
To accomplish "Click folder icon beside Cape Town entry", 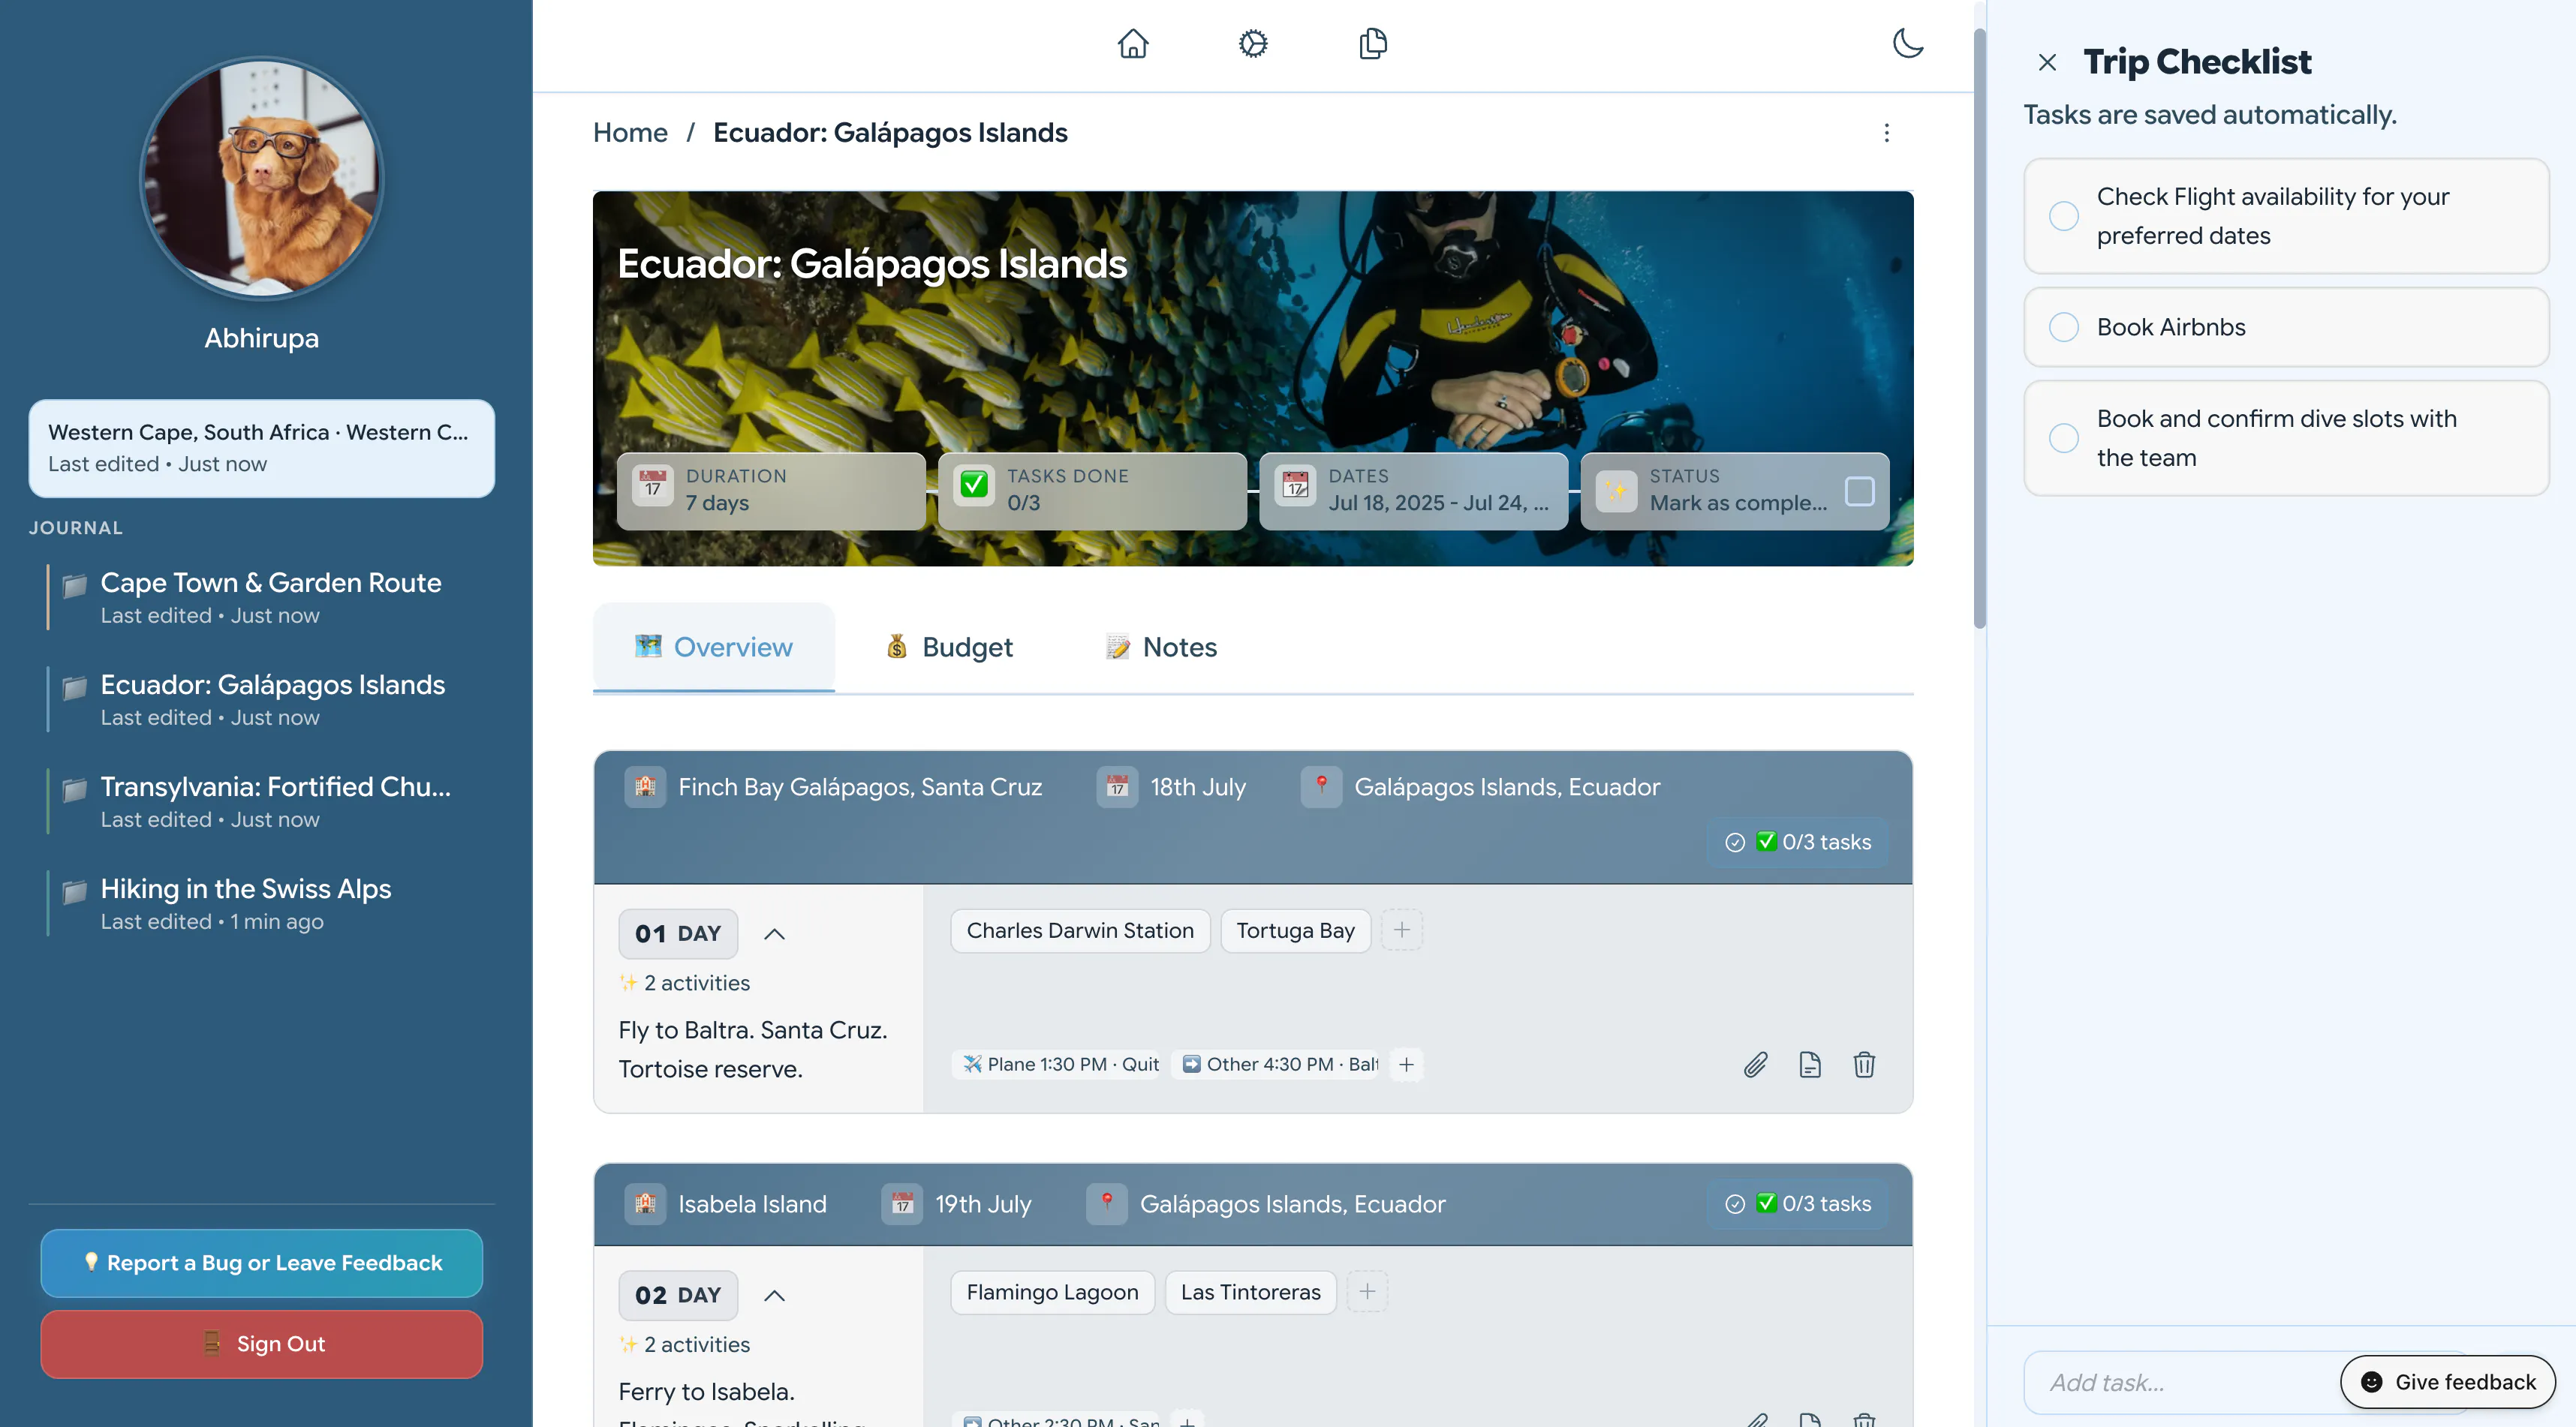I will click(x=74, y=586).
